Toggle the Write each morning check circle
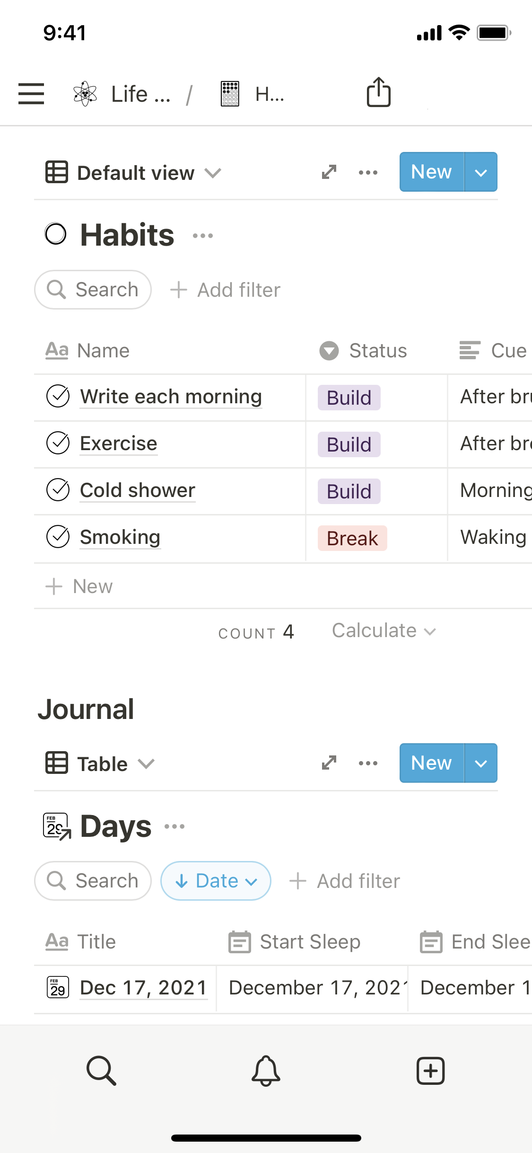The height and width of the screenshot is (1153, 532). pyautogui.click(x=58, y=396)
